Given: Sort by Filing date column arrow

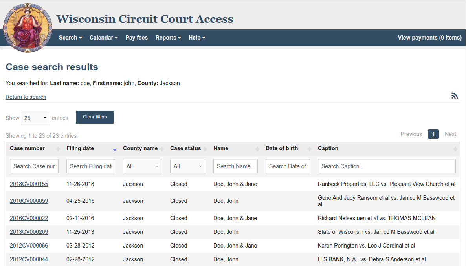Looking at the screenshot, I should (114, 149).
